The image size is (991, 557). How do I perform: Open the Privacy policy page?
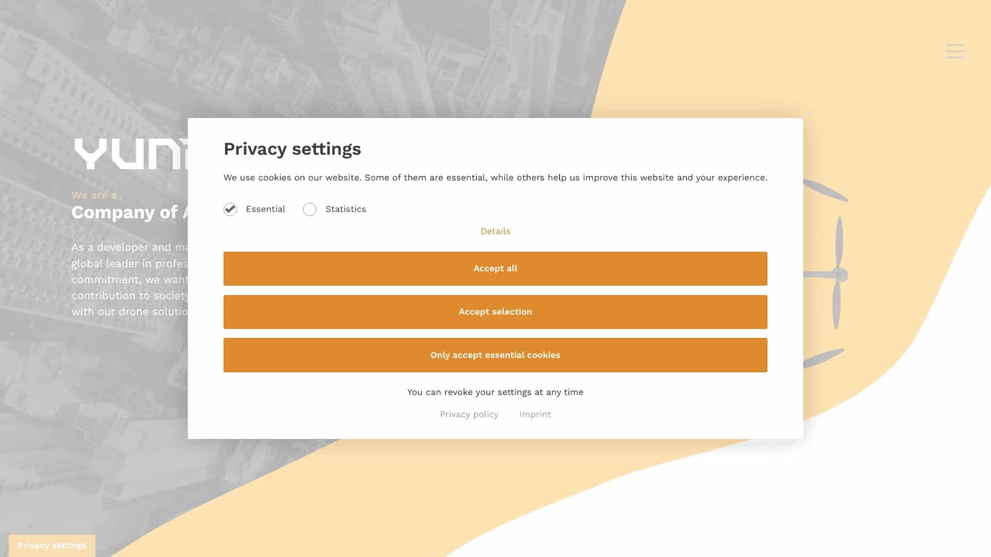pos(469,414)
